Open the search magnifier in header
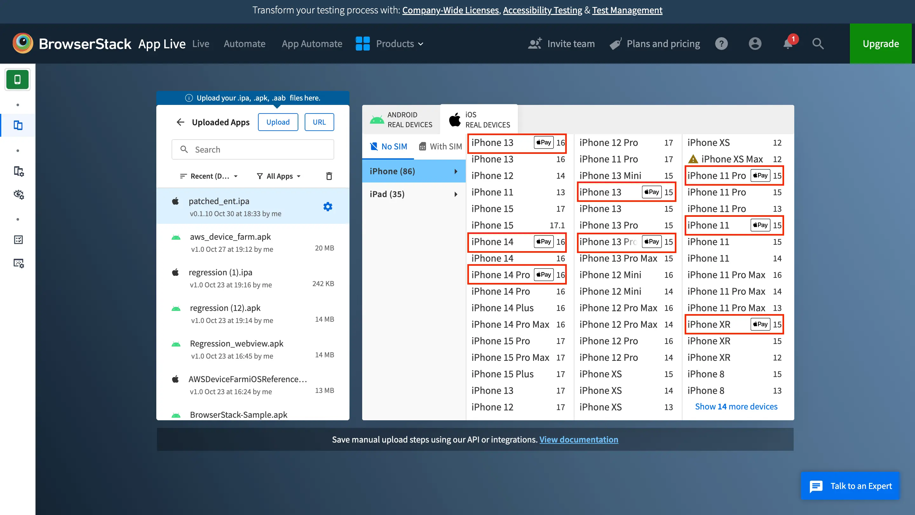This screenshot has width=915, height=515. pyautogui.click(x=818, y=44)
